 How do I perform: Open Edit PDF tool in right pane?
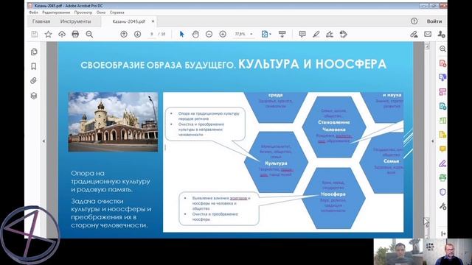[x=442, y=106]
